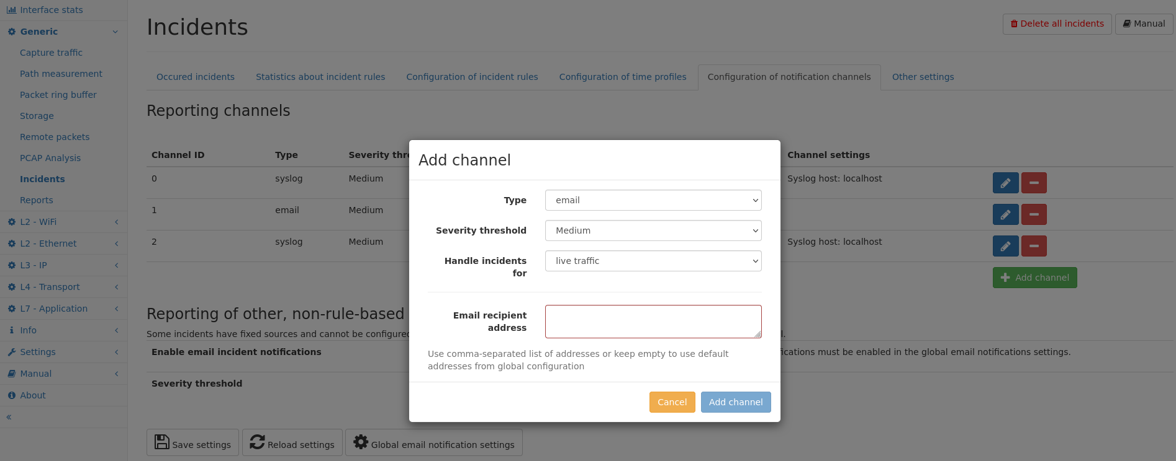Expand the L7 - Application sidebar section
This screenshot has width=1176, height=461.
point(63,309)
